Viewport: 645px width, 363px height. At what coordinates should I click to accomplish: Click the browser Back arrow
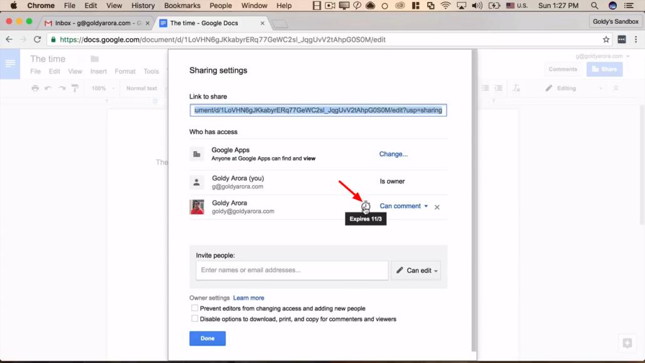(9, 39)
